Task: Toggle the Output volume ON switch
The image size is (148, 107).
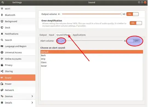Action: 133,14
